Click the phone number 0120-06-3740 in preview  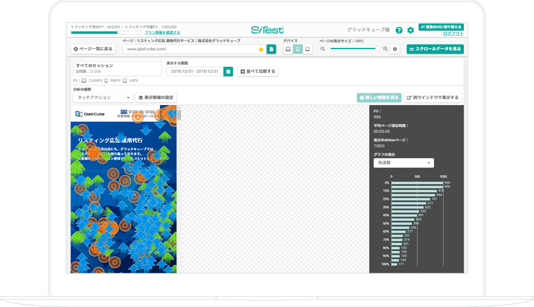(141, 112)
